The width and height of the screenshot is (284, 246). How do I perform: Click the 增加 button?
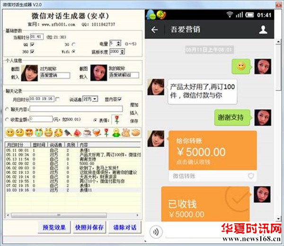(134, 105)
